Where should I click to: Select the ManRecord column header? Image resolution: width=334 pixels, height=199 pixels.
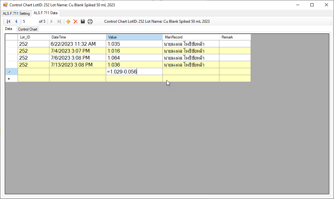pyautogui.click(x=191, y=37)
